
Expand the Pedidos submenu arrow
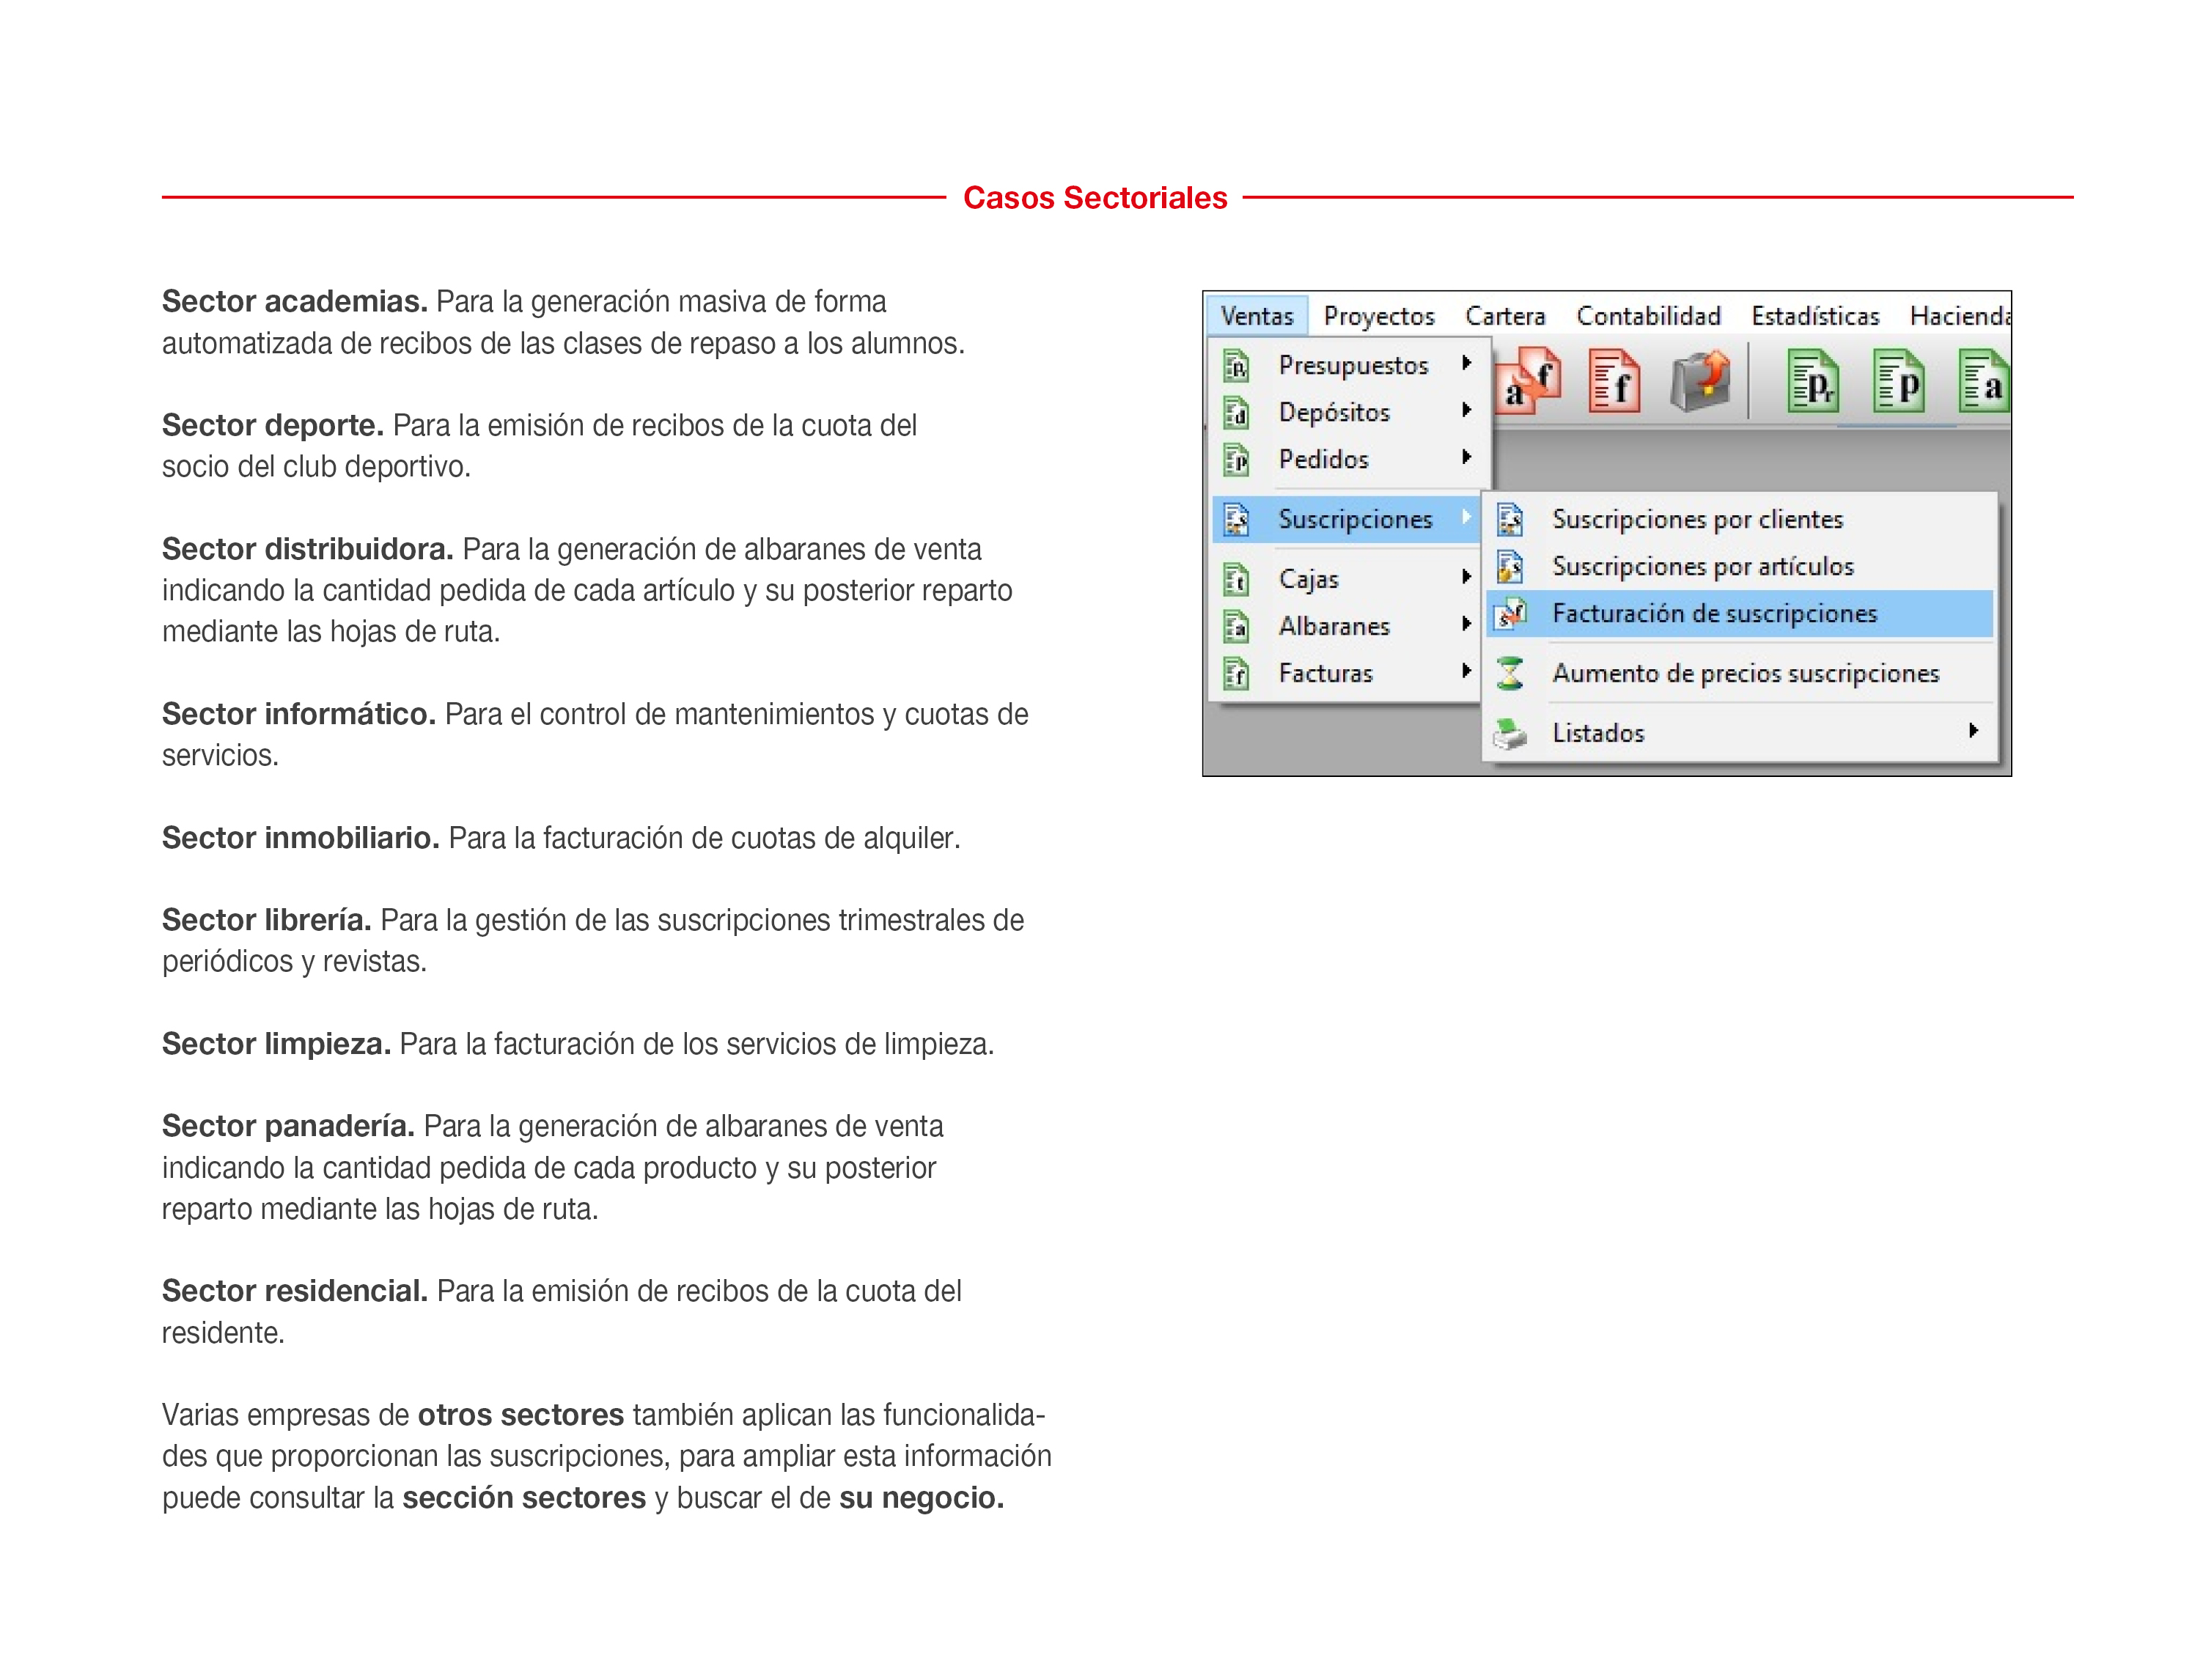[x=1466, y=457]
